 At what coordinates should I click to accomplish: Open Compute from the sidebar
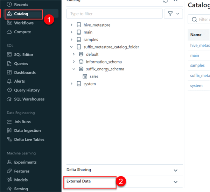tap(22, 32)
